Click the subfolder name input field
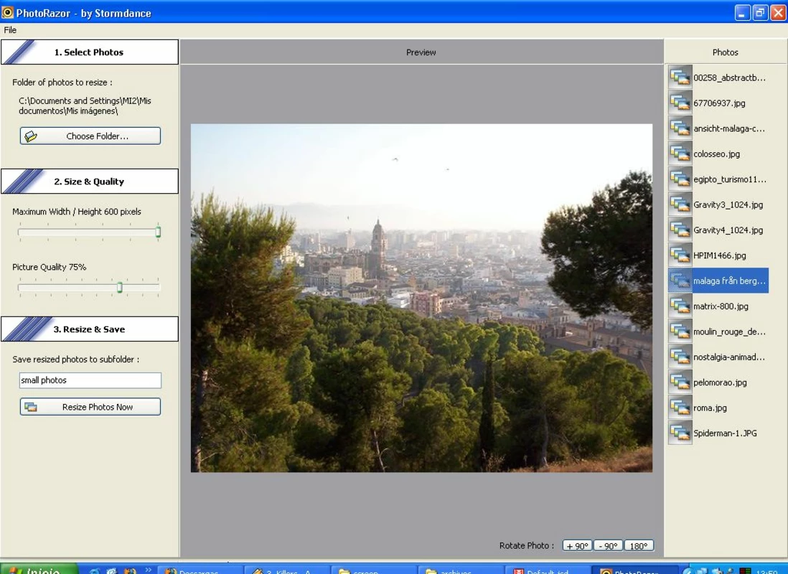This screenshot has height=574, width=788. tap(90, 380)
